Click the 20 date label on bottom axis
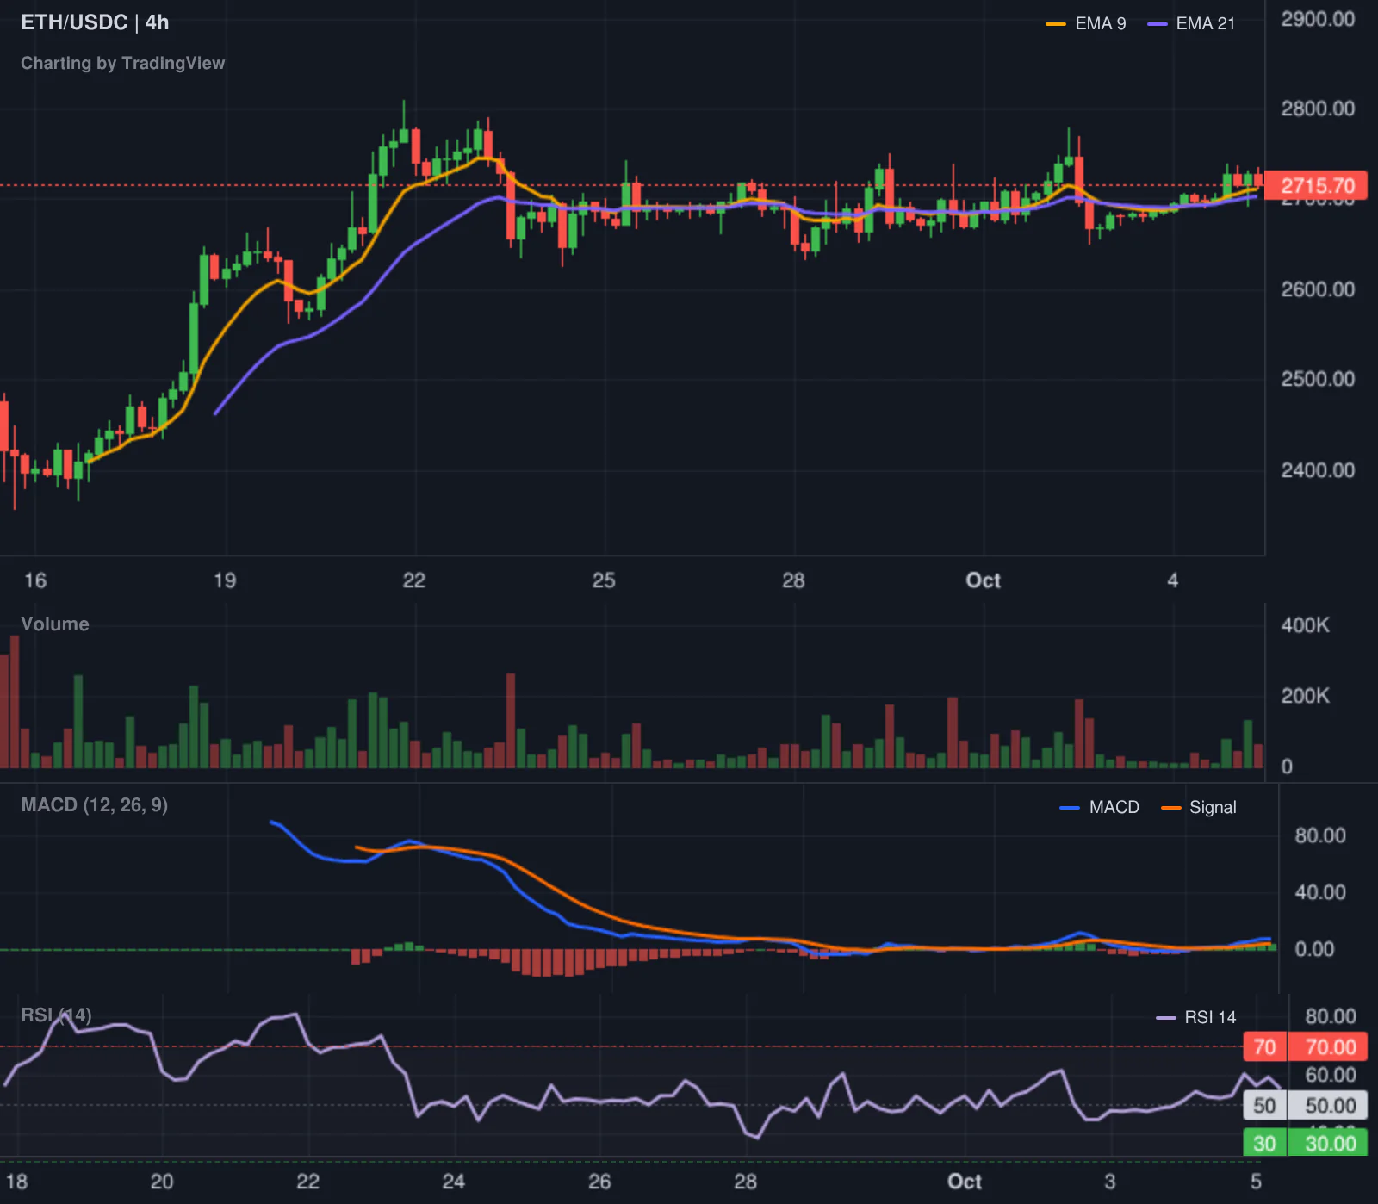The width and height of the screenshot is (1378, 1204). click(x=162, y=1182)
